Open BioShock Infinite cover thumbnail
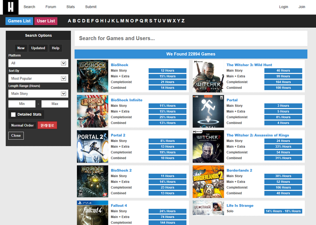This screenshot has height=225, width=316. pos(93,111)
